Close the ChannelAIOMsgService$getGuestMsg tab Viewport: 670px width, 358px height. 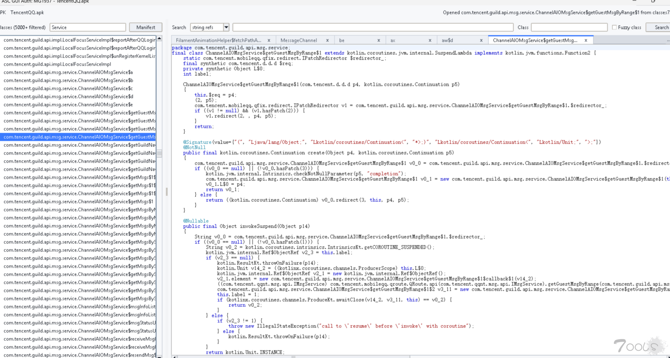click(586, 41)
